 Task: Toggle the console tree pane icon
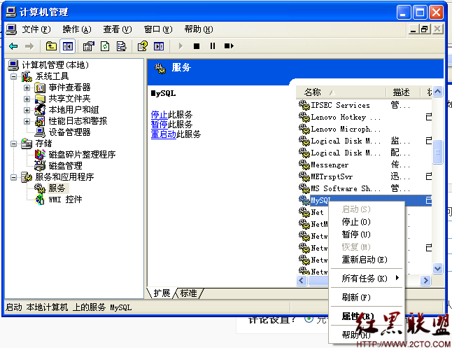(x=68, y=46)
